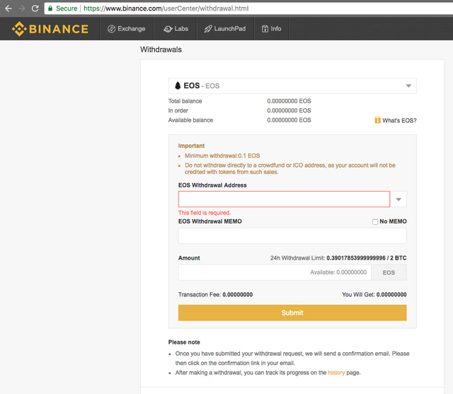Screen dimensions: 453x394
Task: Open the LaunchPad menu item
Action: (x=225, y=29)
